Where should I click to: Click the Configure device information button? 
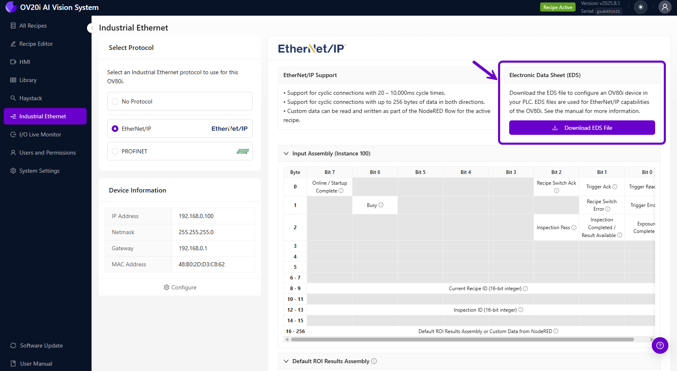(180, 287)
